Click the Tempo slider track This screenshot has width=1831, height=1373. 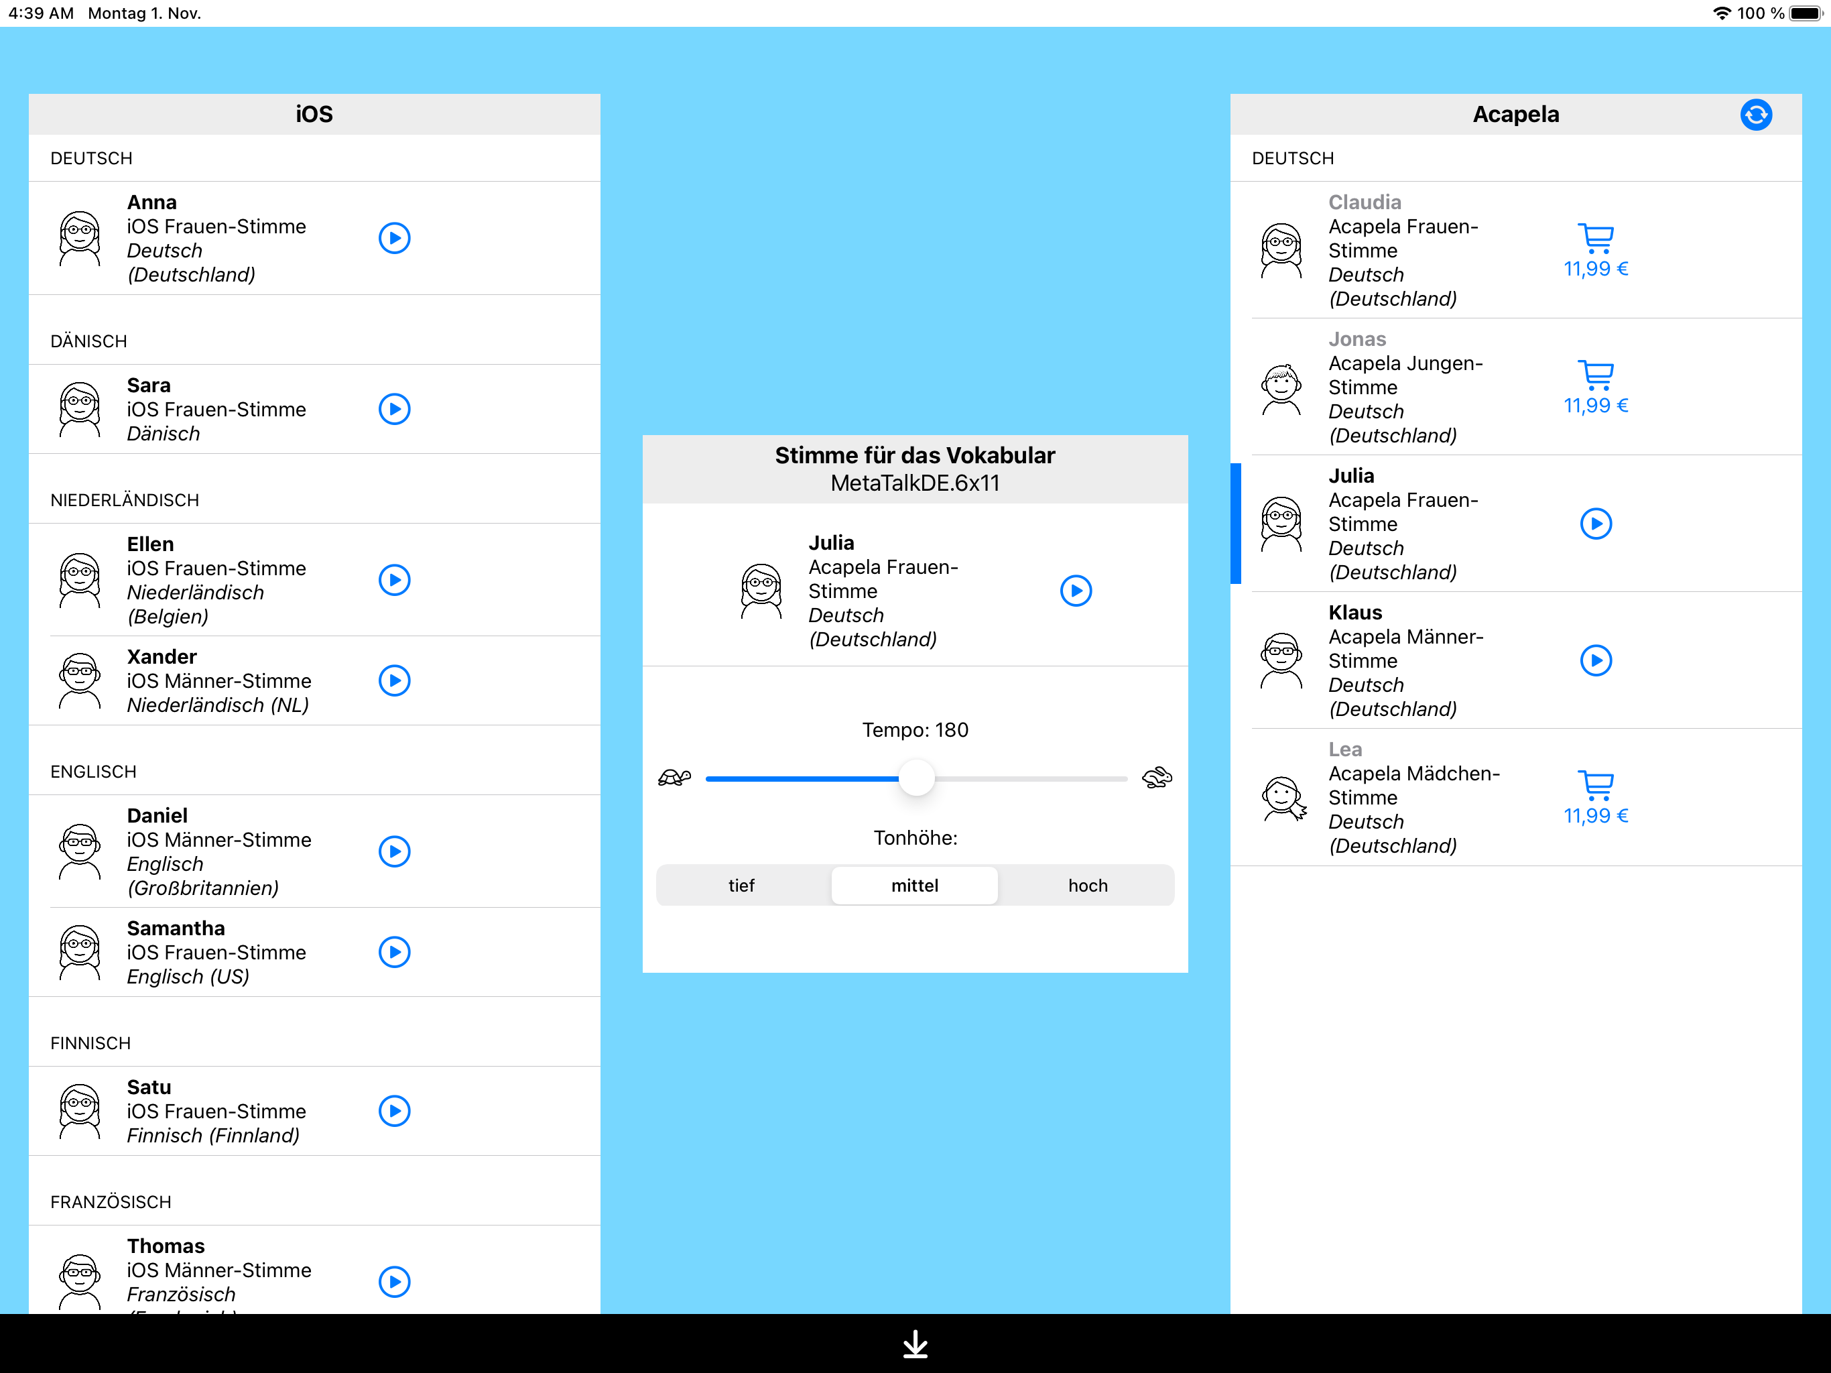[916, 778]
